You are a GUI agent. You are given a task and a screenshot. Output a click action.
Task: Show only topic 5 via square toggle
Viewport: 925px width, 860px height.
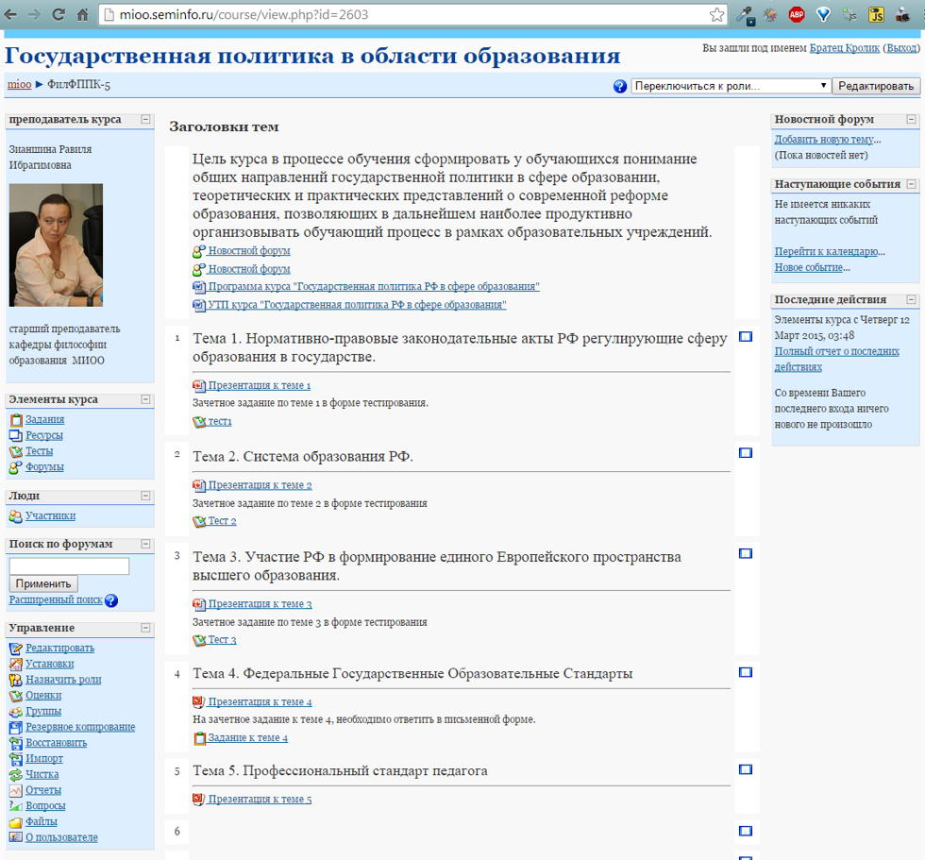pos(746,769)
